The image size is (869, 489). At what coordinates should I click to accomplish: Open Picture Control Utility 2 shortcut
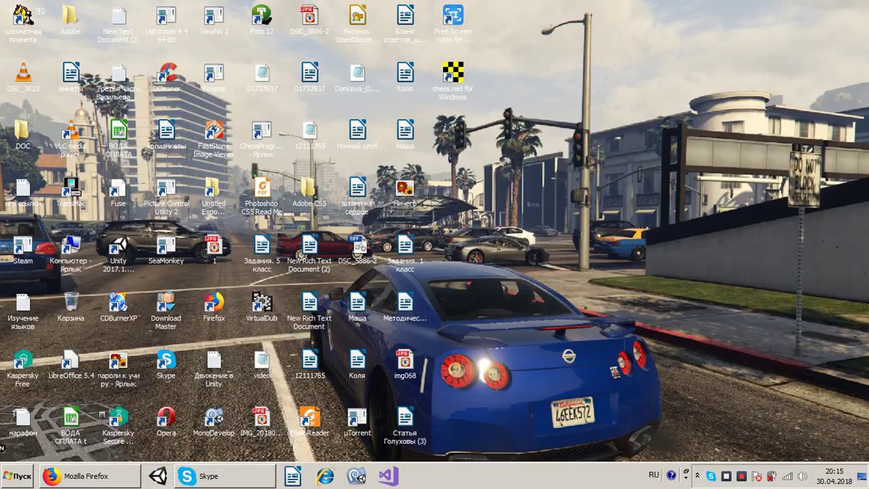[166, 196]
